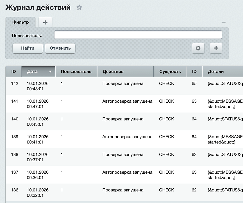Click the Найти button
243x203 pixels.
pos(28,48)
